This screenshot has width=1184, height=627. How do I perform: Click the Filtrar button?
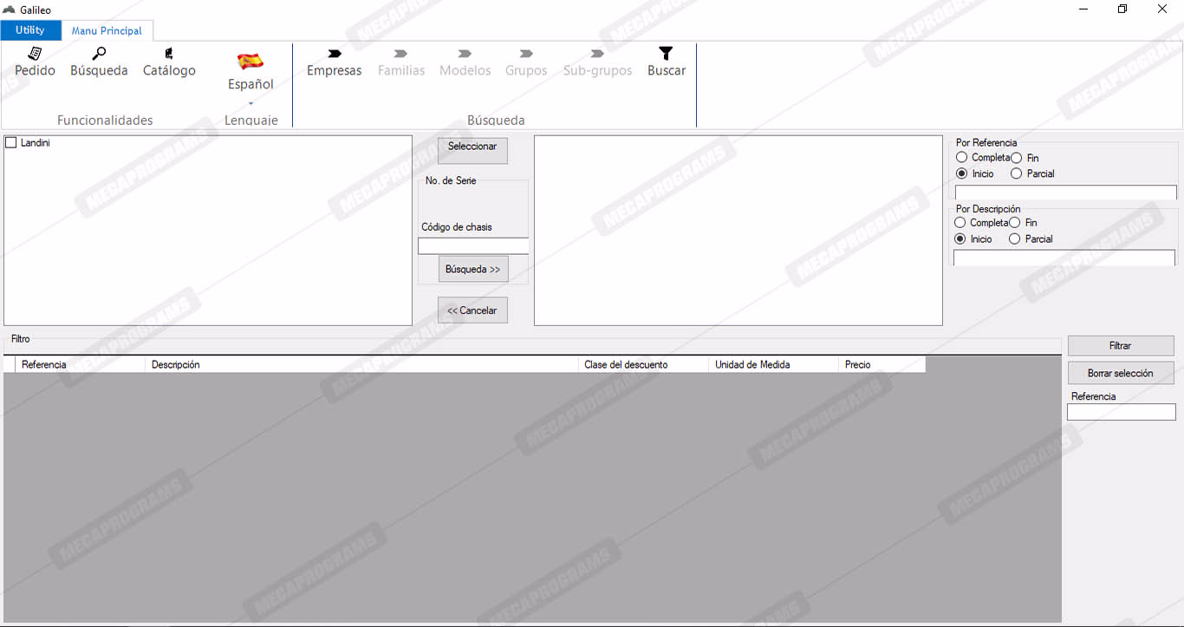coord(1120,346)
